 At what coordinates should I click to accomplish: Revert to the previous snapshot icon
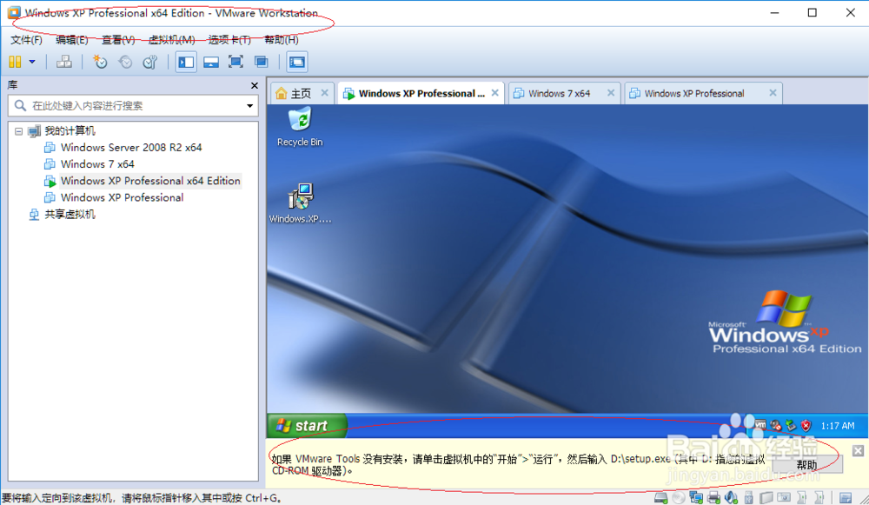tap(125, 62)
